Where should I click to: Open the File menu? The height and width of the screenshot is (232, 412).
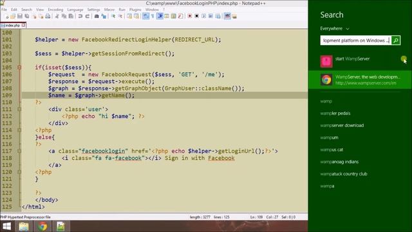pyautogui.click(x=5, y=10)
